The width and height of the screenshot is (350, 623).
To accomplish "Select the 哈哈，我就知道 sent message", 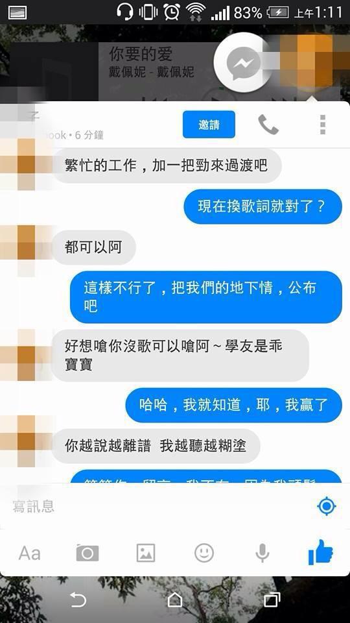I will coord(233,405).
